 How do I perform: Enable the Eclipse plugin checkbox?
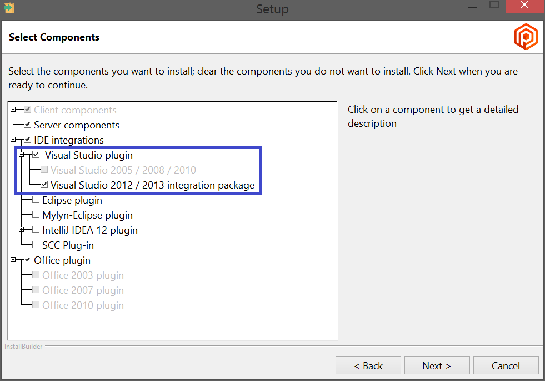coord(35,200)
